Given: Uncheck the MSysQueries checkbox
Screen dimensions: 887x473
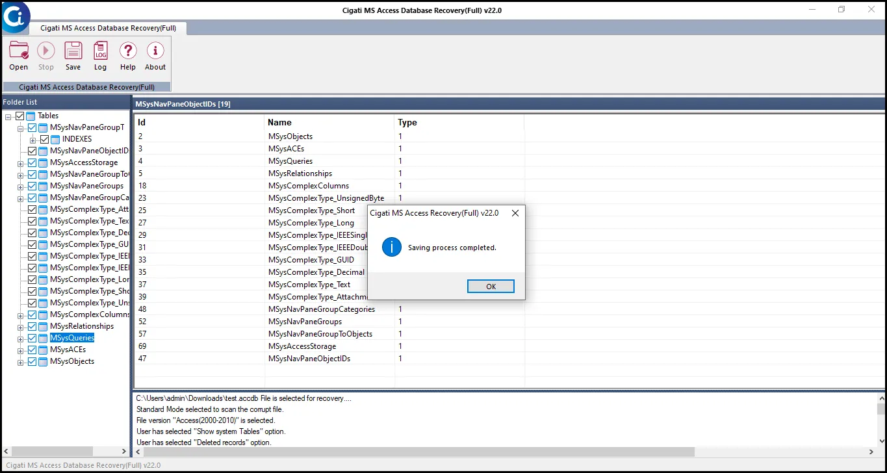Looking at the screenshot, I should pyautogui.click(x=32, y=338).
